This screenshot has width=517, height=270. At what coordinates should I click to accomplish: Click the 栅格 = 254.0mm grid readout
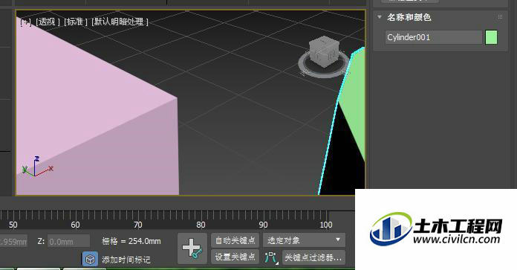pos(131,241)
